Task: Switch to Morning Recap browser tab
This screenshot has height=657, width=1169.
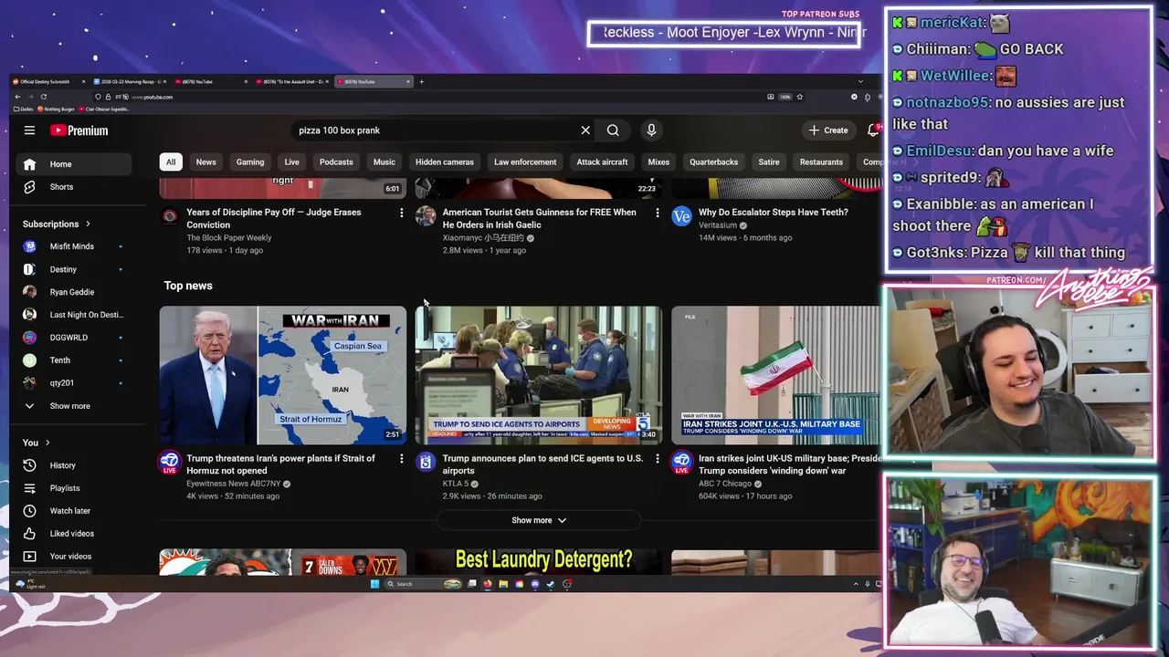Action: coord(130,81)
